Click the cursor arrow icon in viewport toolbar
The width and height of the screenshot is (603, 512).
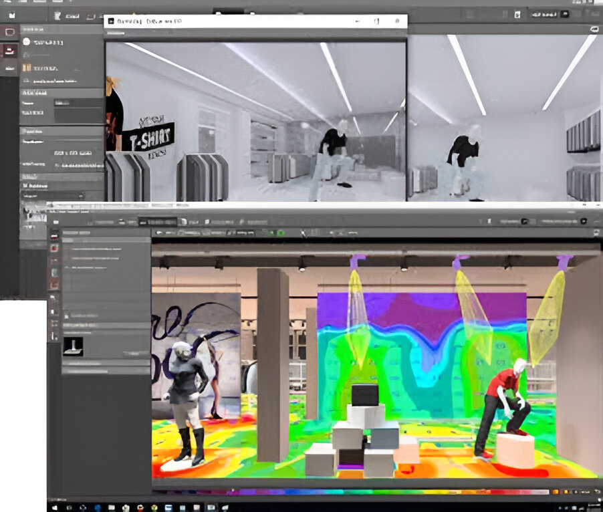click(x=304, y=233)
